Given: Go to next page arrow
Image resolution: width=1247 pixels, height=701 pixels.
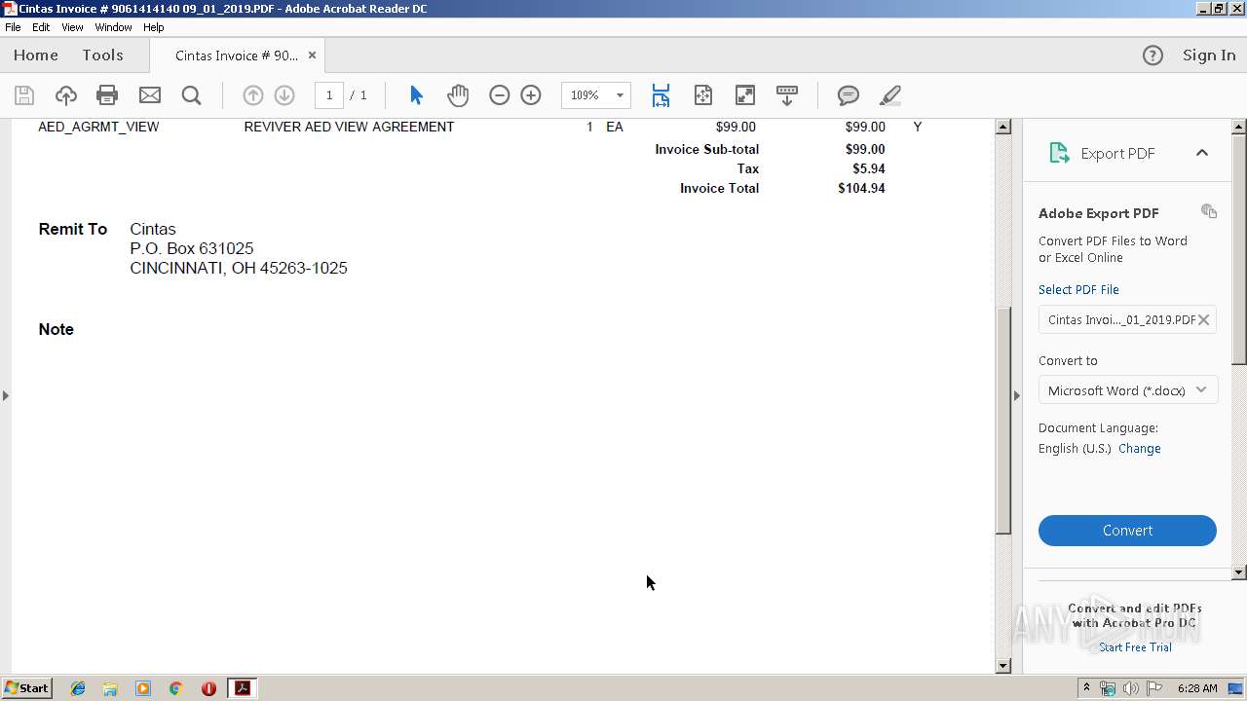Looking at the screenshot, I should [x=284, y=95].
